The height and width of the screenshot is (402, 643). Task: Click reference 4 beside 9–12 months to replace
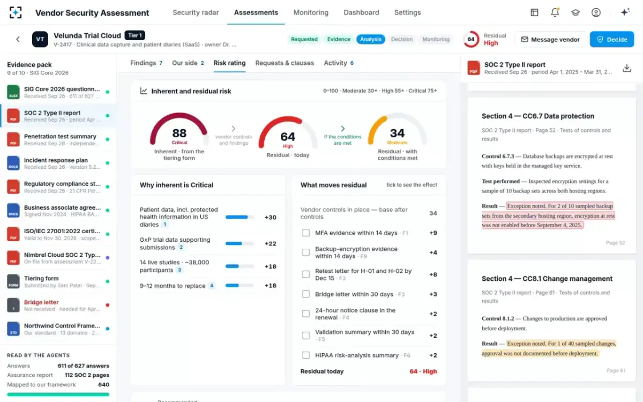[x=212, y=286]
